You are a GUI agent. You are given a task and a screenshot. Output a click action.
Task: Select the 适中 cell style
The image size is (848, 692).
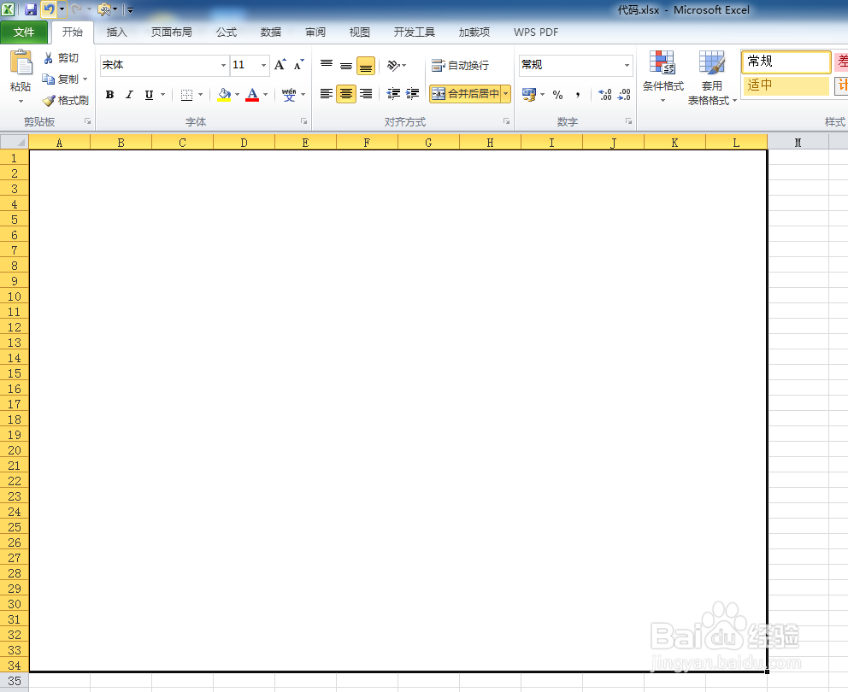point(786,85)
